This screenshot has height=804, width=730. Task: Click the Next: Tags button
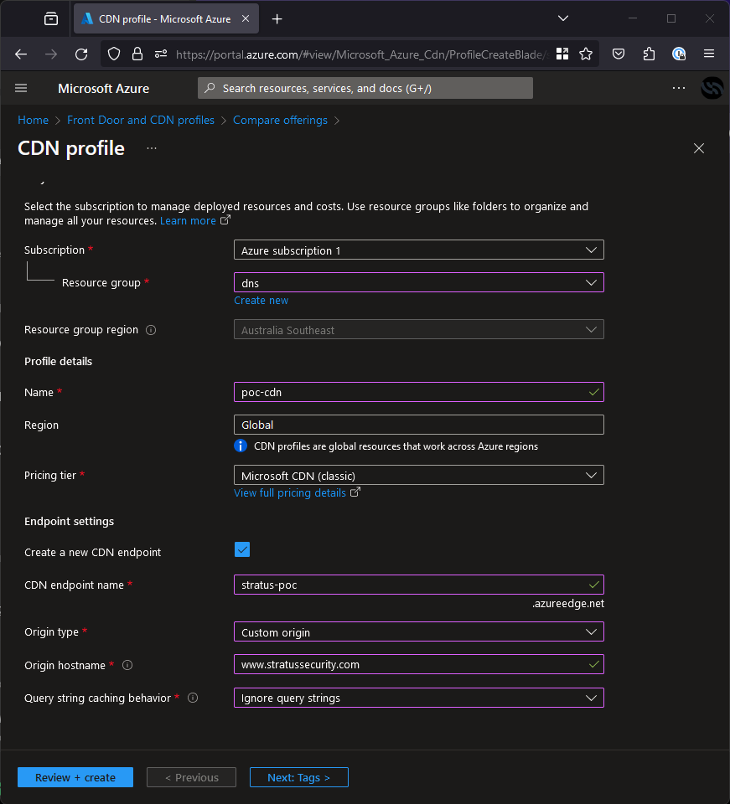point(299,777)
